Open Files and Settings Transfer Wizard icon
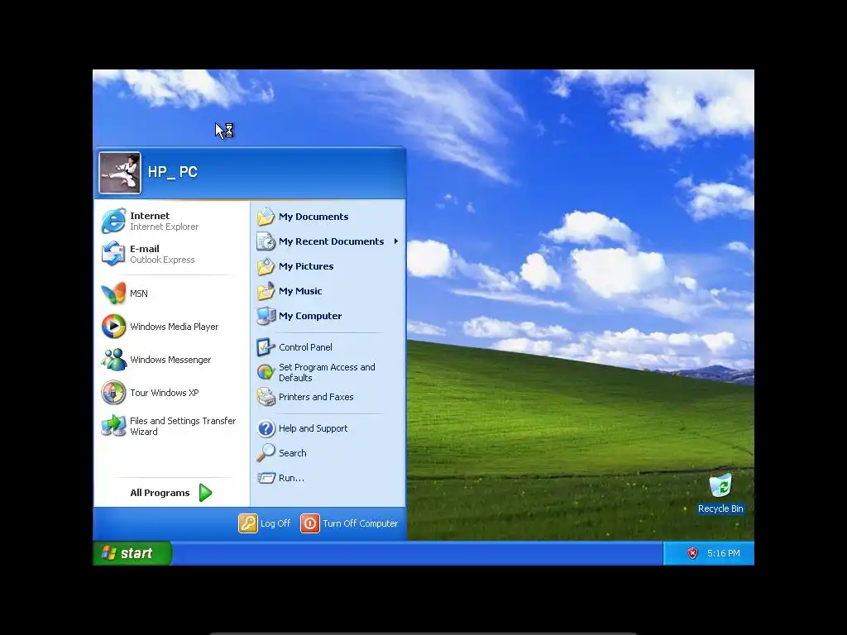Image resolution: width=847 pixels, height=635 pixels. (x=113, y=426)
